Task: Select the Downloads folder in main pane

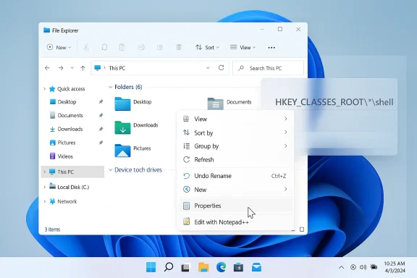Action: click(136, 127)
